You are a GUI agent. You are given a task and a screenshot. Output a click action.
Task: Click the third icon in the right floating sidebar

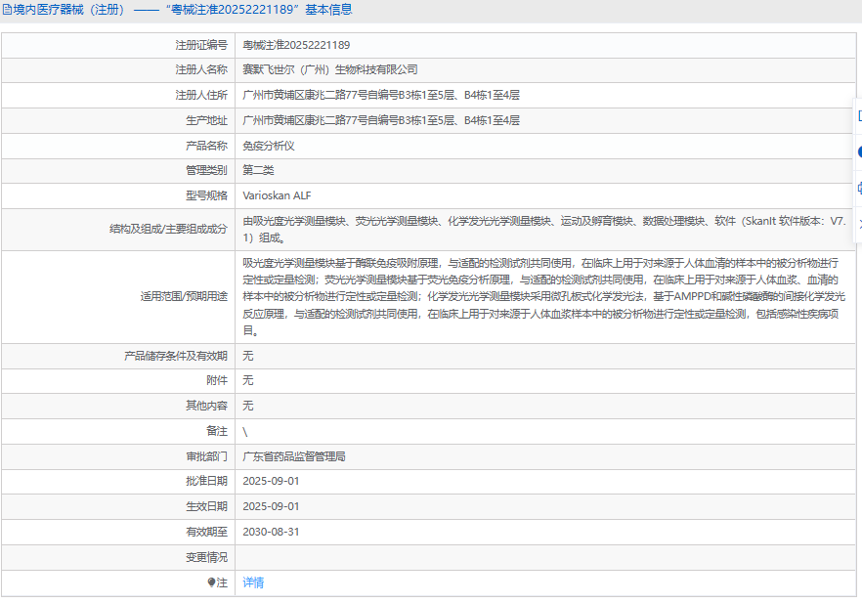(x=858, y=188)
